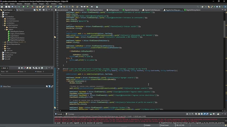
Task: Click the JUnit Test Run History icon
Action: pyautogui.click(x=42, y=68)
